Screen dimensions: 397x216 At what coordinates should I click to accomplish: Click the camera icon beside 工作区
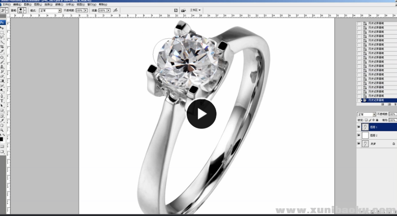pyautogui.click(x=183, y=10)
